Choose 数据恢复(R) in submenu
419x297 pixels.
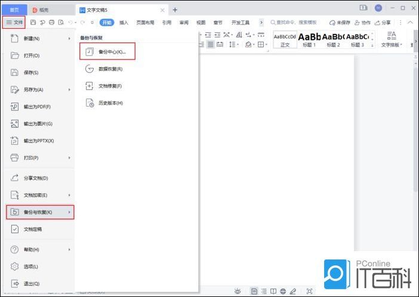point(104,69)
